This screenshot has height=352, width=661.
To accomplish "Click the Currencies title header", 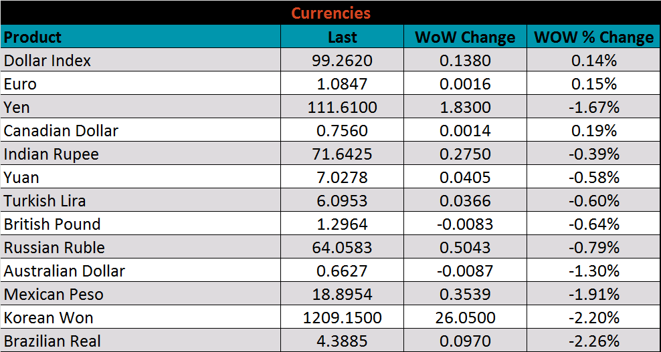I will [x=330, y=13].
